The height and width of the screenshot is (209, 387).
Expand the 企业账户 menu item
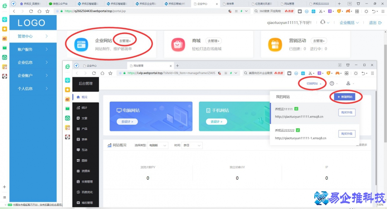pos(33,75)
